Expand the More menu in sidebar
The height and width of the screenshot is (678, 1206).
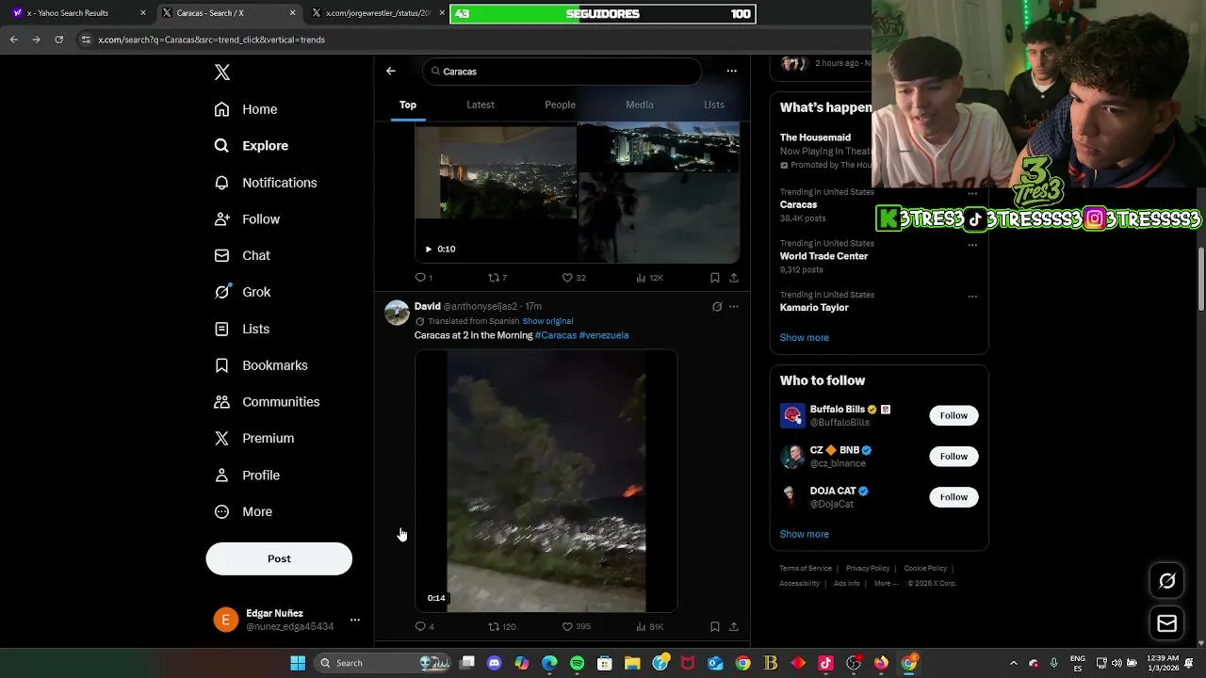pyautogui.click(x=243, y=511)
